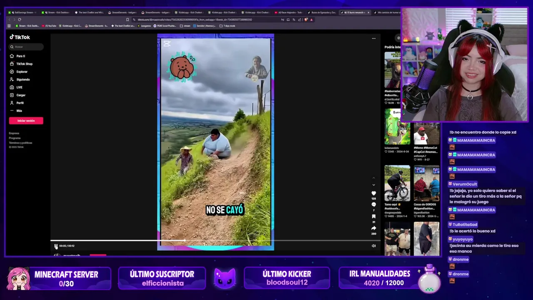Bookmark this page via address bar icon
The image size is (533, 300).
pyautogui.click(x=127, y=20)
